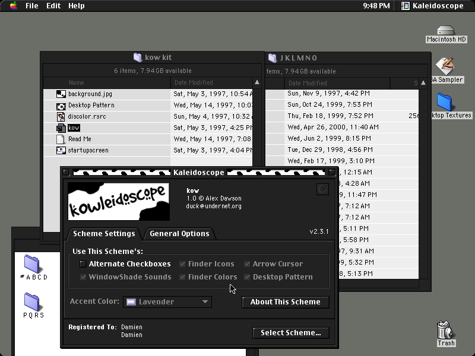Select the Macintosh HD drive icon
The height and width of the screenshot is (356, 475).
pyautogui.click(x=446, y=31)
